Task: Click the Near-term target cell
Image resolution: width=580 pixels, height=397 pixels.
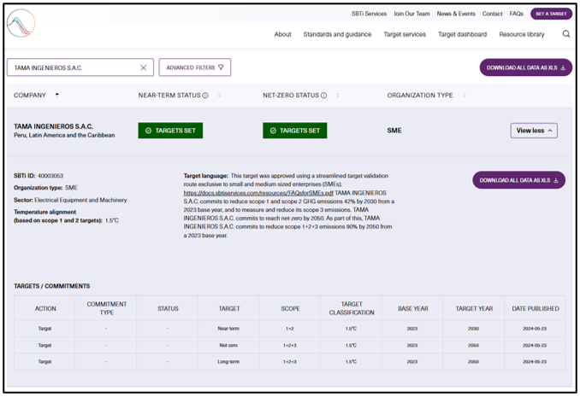Action: coord(228,329)
